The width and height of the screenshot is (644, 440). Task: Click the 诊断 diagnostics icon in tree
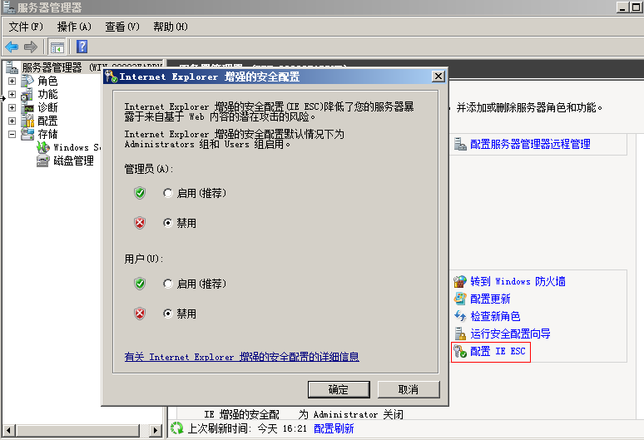28,108
